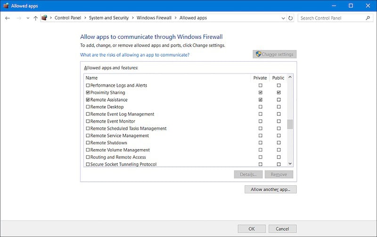Click the Control Panel icon in address bar

(44, 18)
